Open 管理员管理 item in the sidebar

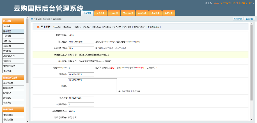pos(13,114)
